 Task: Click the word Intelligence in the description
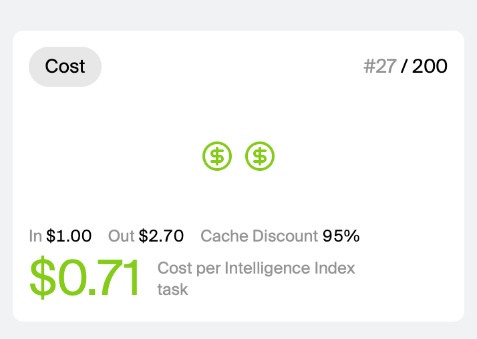pos(268,268)
